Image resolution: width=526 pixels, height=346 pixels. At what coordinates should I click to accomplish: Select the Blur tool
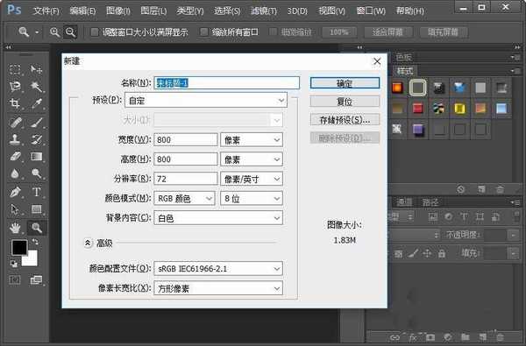point(15,173)
